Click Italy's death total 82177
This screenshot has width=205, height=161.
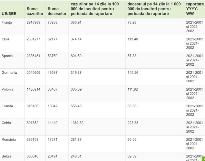click(x=52, y=39)
